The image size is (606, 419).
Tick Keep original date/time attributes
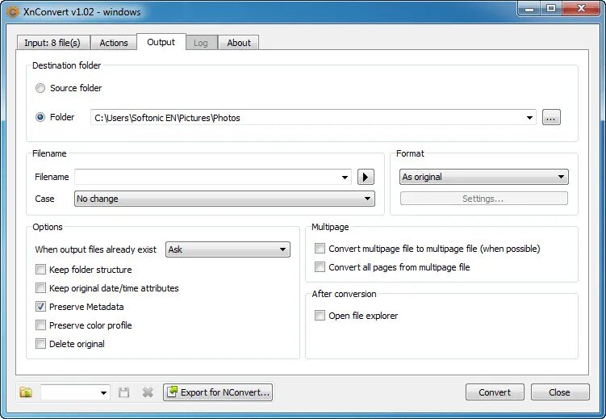[40, 288]
